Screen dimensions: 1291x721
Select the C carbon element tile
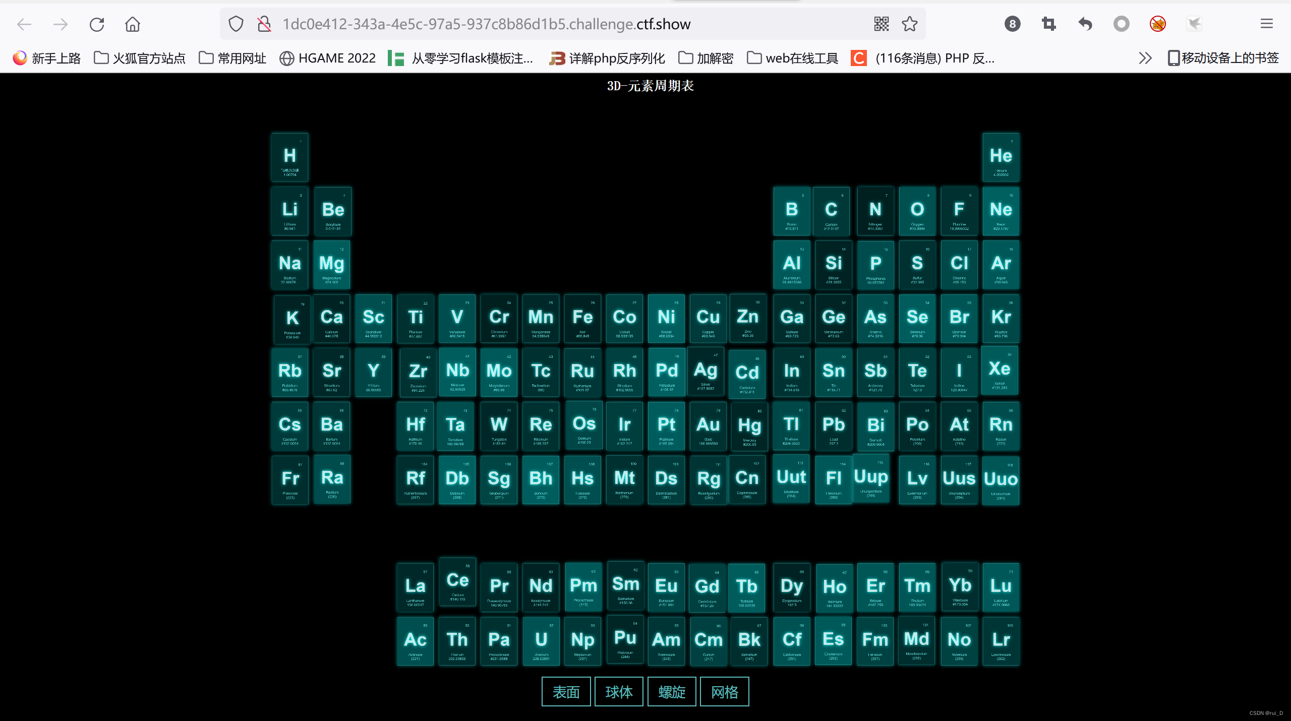[831, 211]
